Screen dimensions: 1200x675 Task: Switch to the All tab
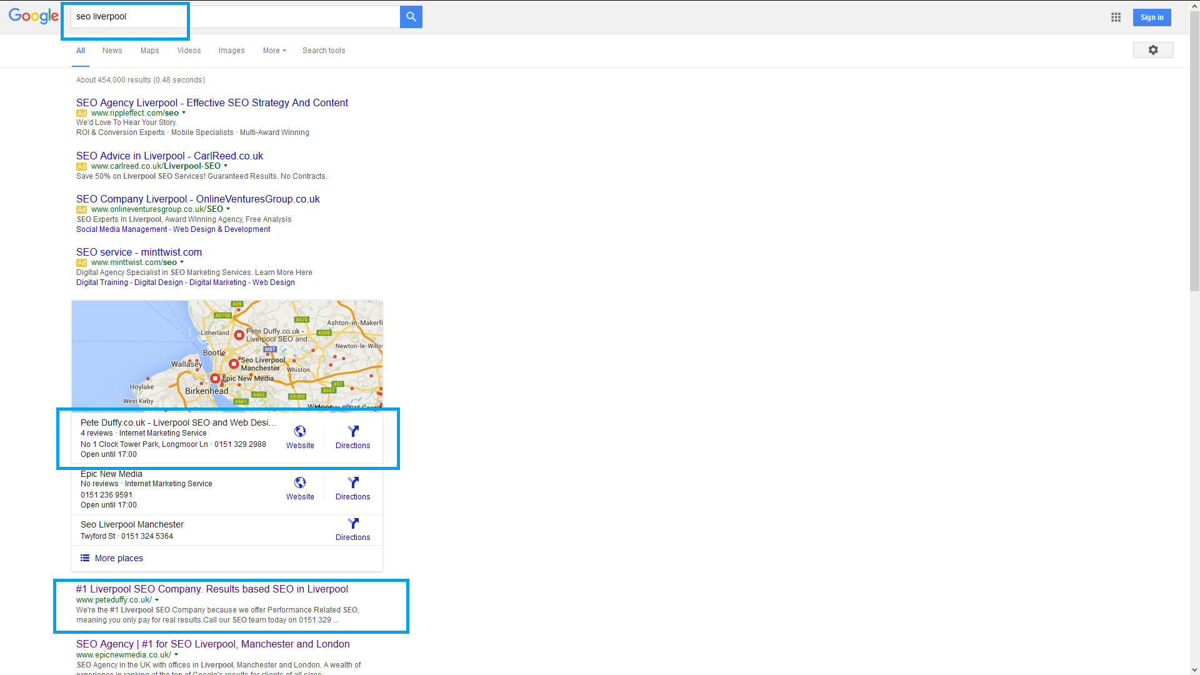tap(81, 51)
